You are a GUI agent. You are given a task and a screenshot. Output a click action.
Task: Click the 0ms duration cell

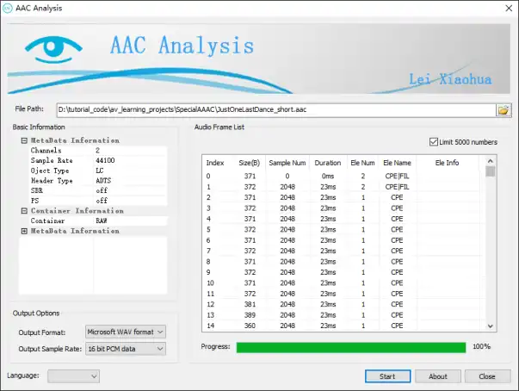pos(328,177)
